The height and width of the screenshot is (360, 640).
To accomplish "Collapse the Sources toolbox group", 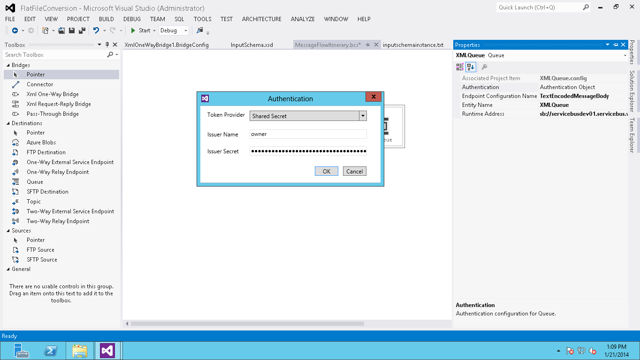I will click(8, 231).
